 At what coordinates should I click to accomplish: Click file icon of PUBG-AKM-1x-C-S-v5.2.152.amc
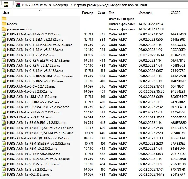pos(4,86)
